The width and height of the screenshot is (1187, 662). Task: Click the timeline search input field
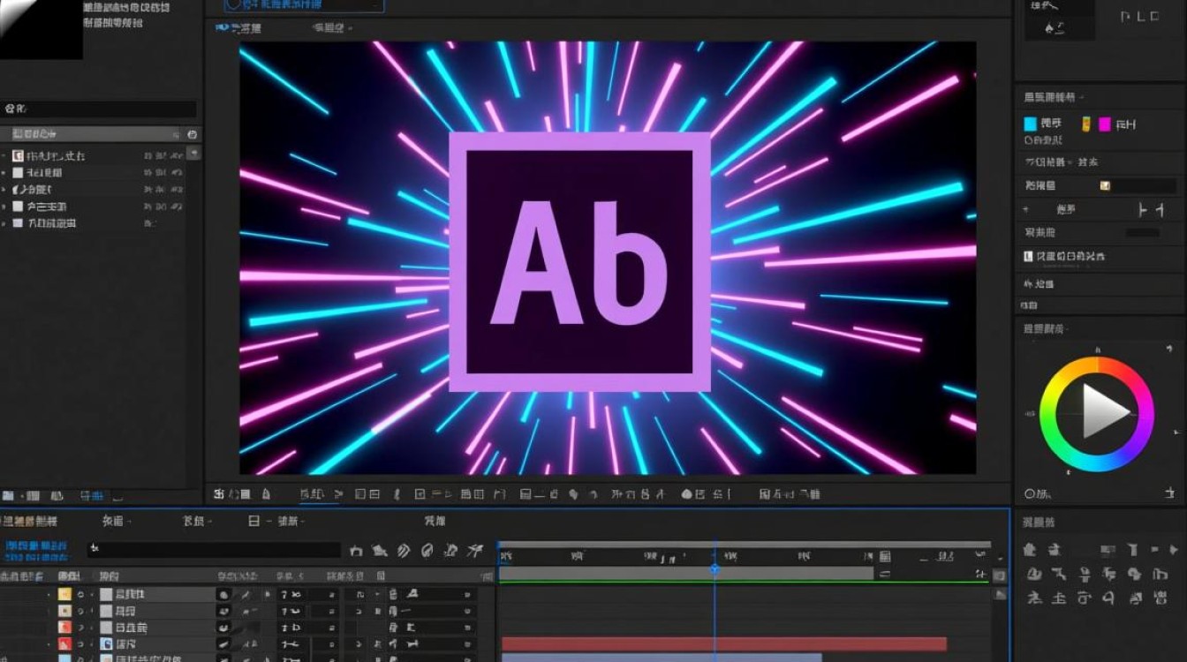[x=214, y=550]
